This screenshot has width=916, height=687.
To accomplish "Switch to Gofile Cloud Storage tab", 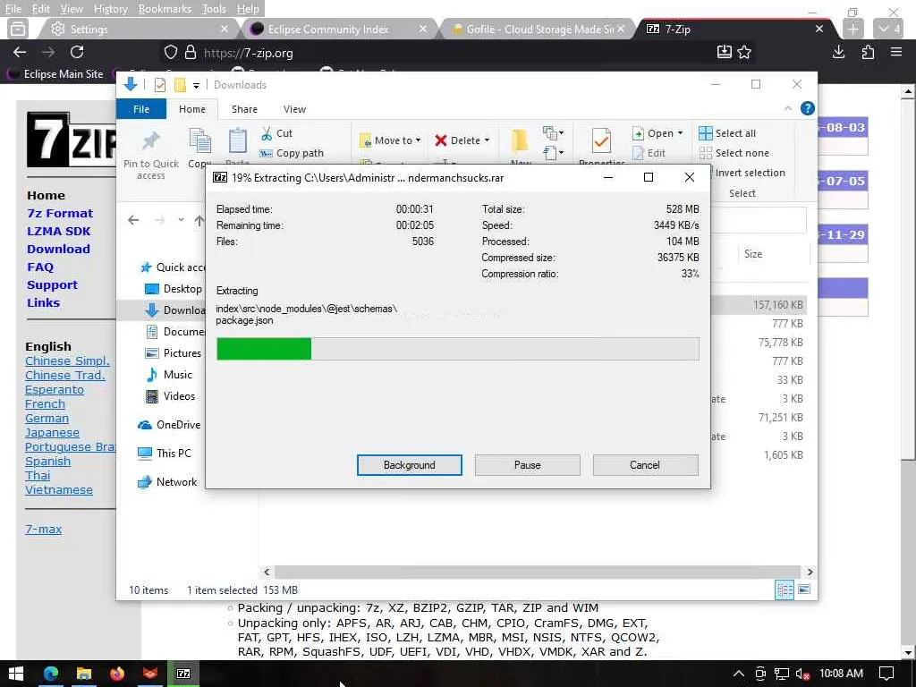I will [537, 29].
